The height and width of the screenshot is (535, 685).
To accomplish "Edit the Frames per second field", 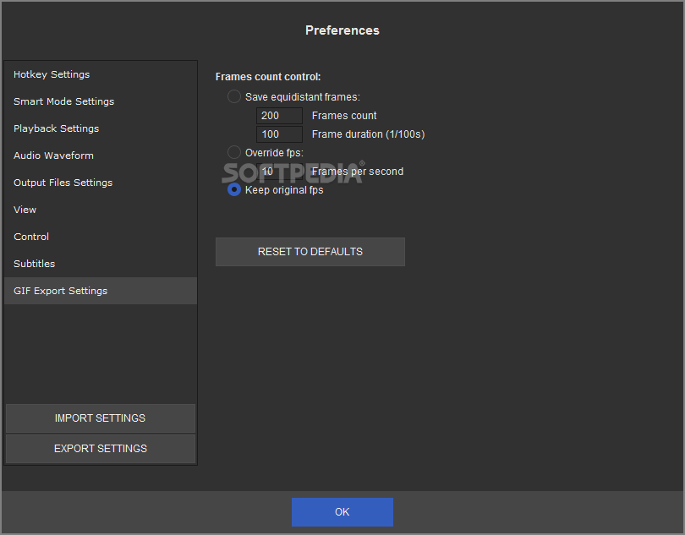I will [279, 172].
